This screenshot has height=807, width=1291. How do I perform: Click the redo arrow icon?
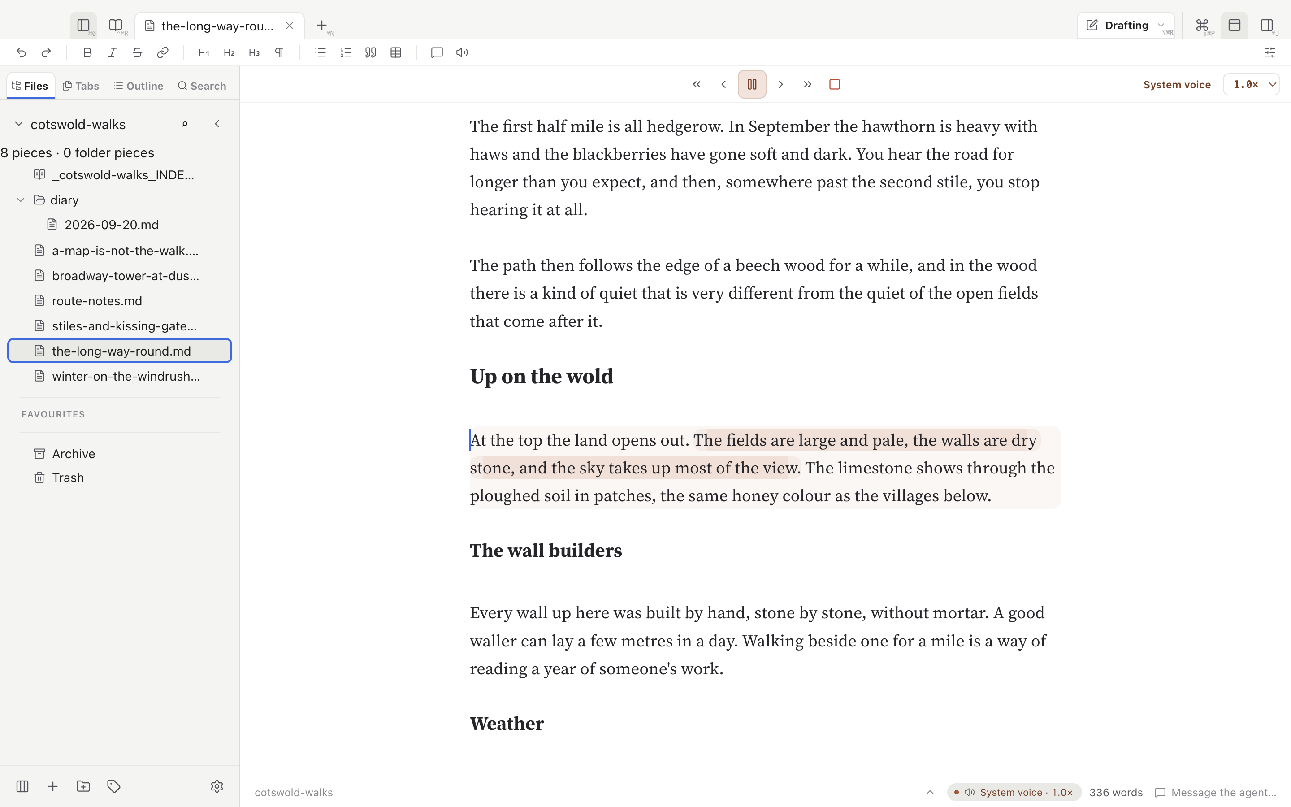tap(47, 52)
